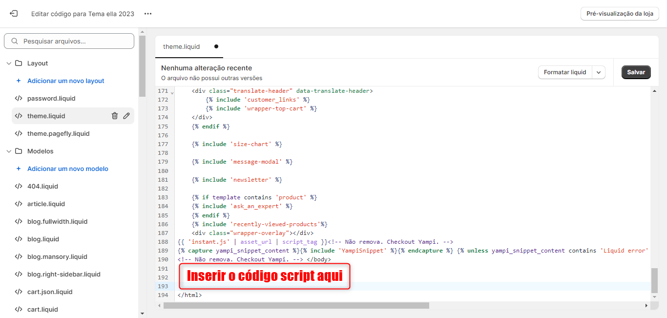Click the code editor vertical scrollbar thumb
The height and width of the screenshot is (318, 667).
[654, 280]
